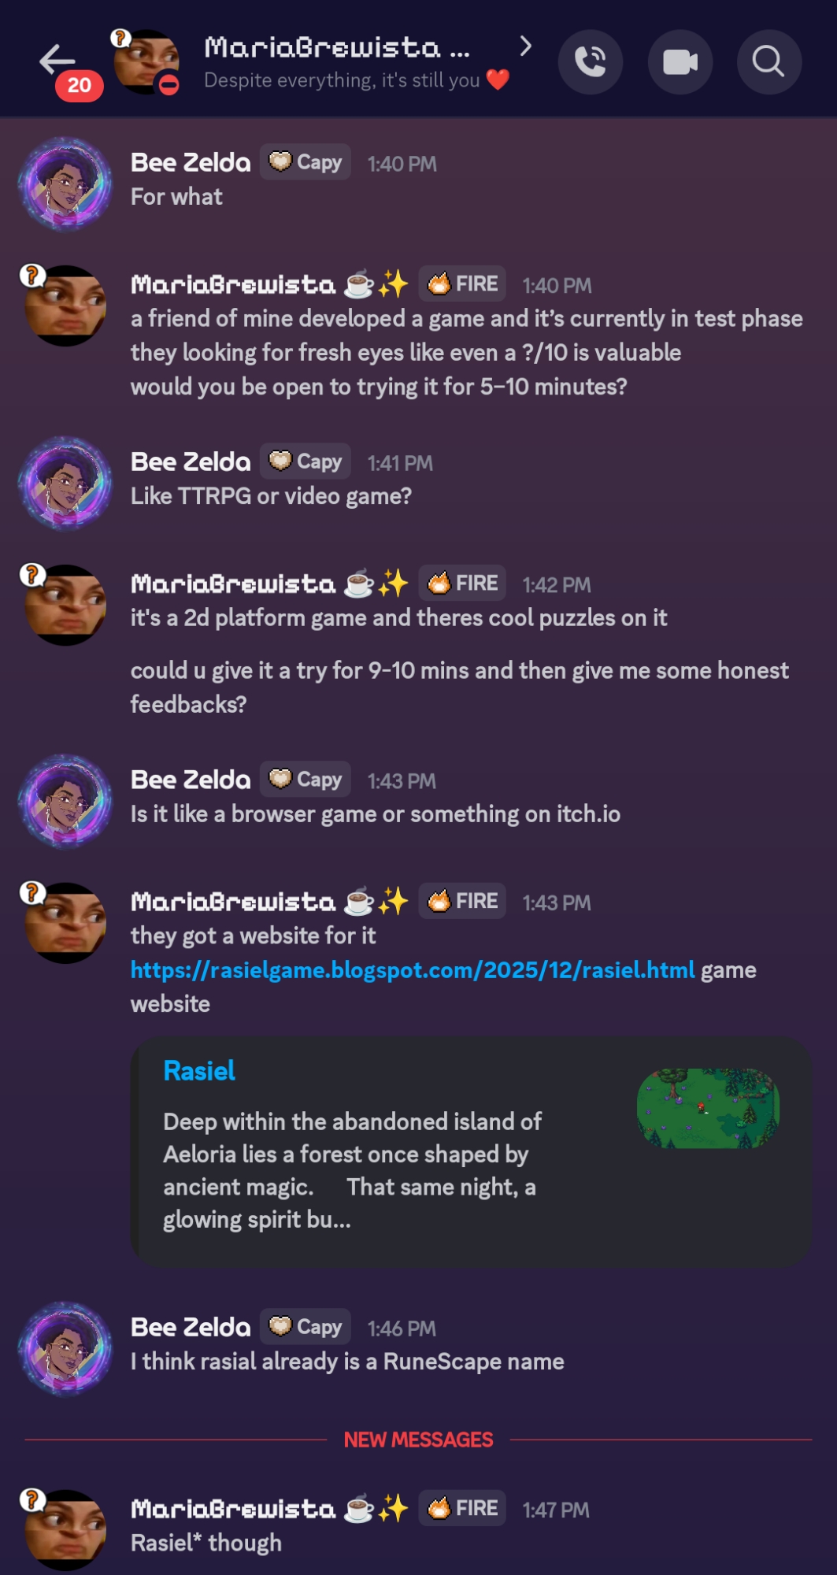Tap the NEW MESSAGES divider
Screen dimensions: 837x1575
(418, 1440)
